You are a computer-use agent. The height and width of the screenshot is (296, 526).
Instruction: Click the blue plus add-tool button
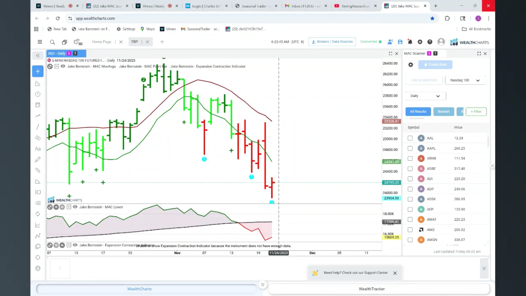pos(38,71)
